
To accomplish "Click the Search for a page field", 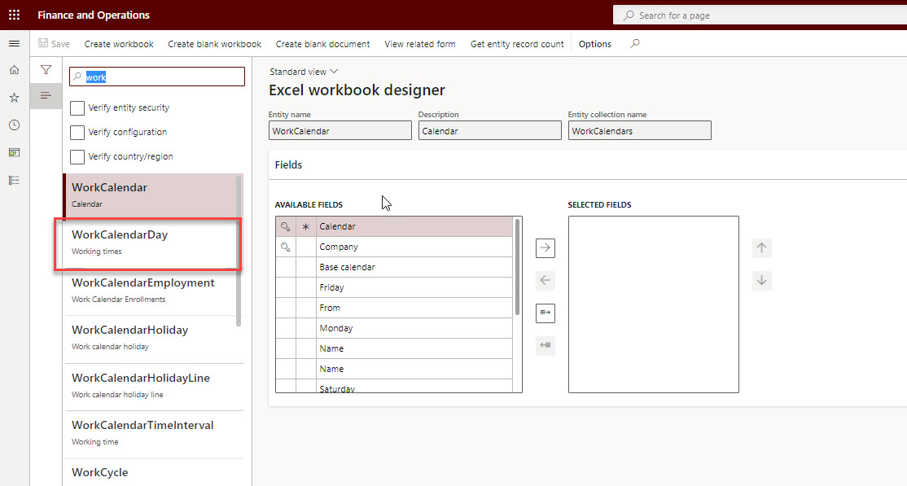I will (x=760, y=15).
